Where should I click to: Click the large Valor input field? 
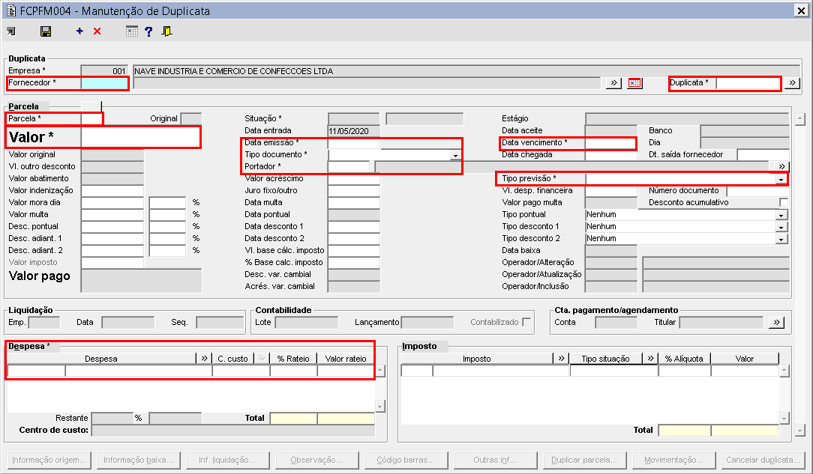click(x=140, y=137)
